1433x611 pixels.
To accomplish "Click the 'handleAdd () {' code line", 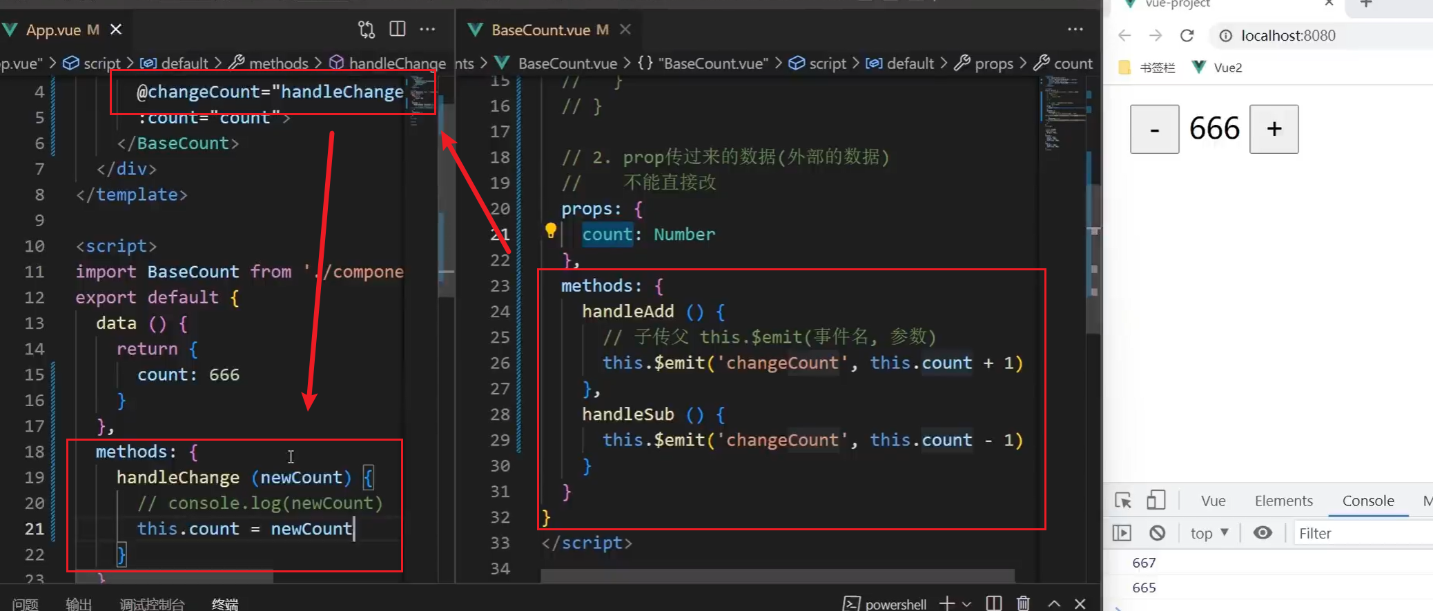I will coord(653,312).
